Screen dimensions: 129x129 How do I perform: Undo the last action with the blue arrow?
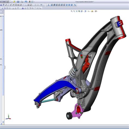[x=26, y=2]
